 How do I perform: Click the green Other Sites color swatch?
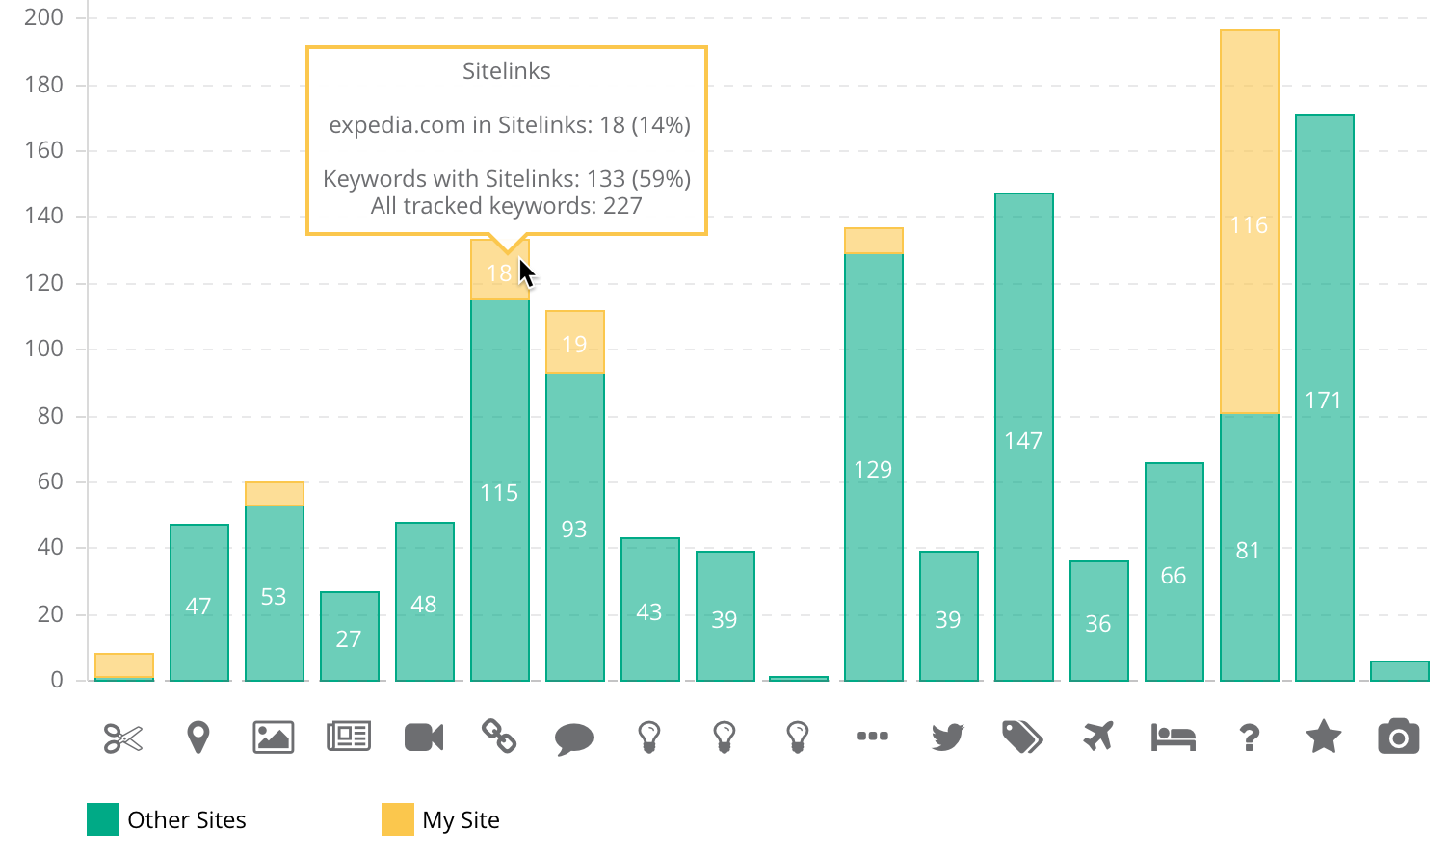pyautogui.click(x=103, y=819)
